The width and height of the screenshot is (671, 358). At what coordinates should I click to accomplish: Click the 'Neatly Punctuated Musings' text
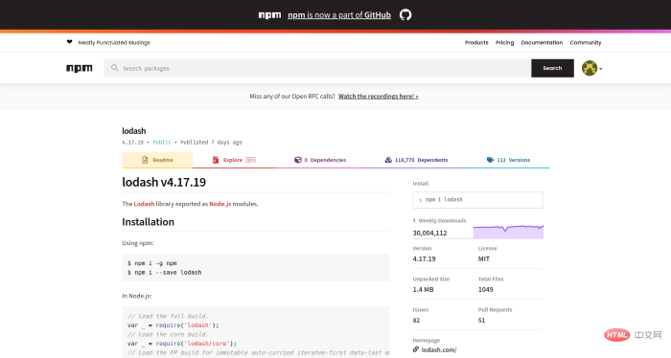pyautogui.click(x=114, y=43)
